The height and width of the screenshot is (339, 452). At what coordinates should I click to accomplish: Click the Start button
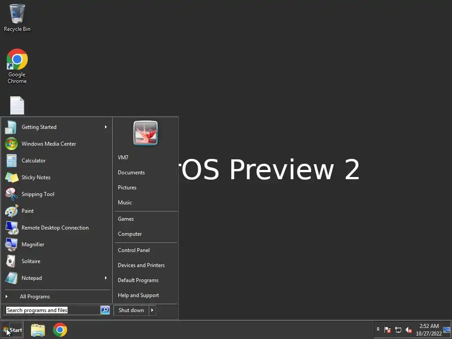point(12,330)
